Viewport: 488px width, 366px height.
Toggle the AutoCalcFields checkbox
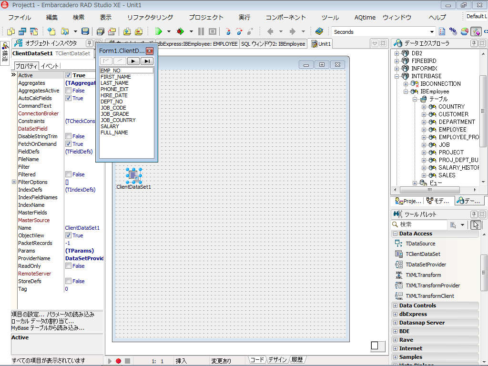69,98
